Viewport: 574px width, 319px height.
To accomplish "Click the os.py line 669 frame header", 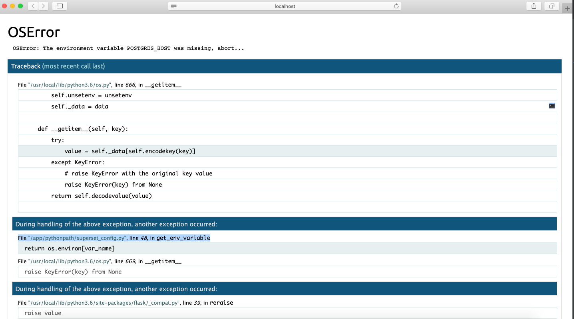I will click(100, 261).
